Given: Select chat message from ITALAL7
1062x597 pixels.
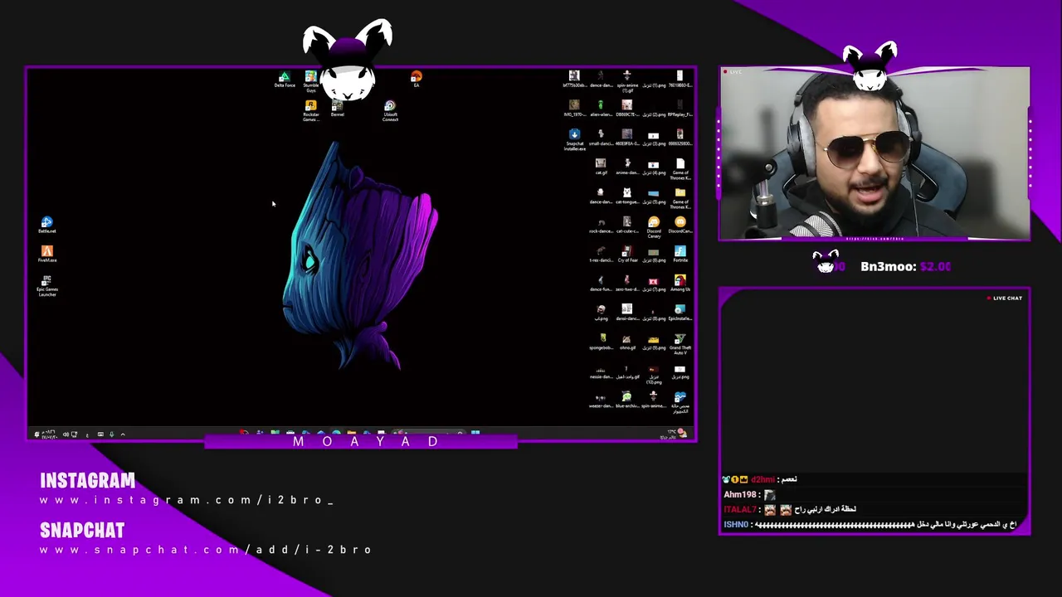Looking at the screenshot, I should pos(790,509).
